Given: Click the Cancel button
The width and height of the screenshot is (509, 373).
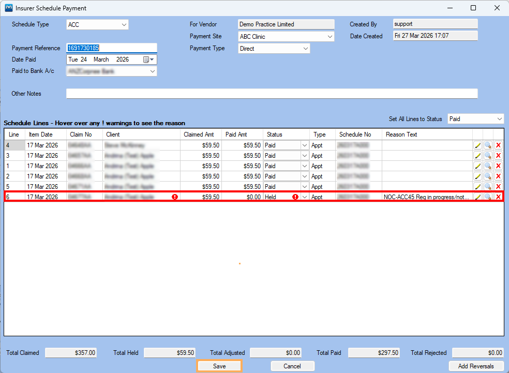Looking at the screenshot, I should click(x=292, y=366).
